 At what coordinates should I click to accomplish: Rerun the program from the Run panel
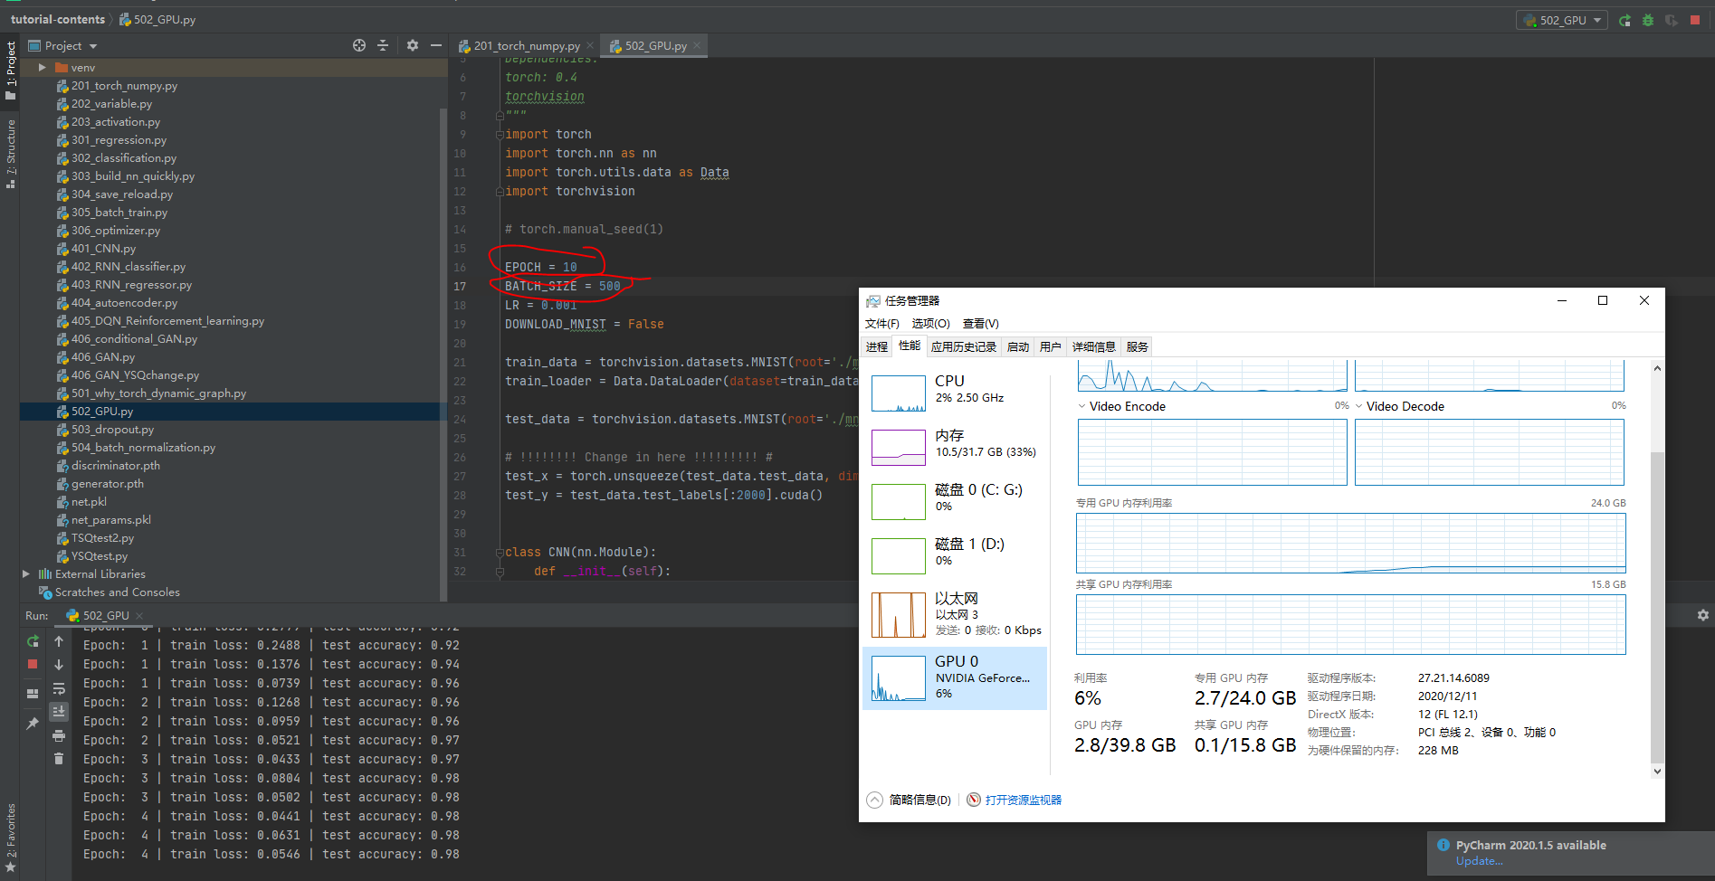pos(33,641)
